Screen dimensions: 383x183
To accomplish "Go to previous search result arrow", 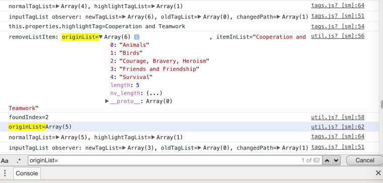I will click(327, 160).
